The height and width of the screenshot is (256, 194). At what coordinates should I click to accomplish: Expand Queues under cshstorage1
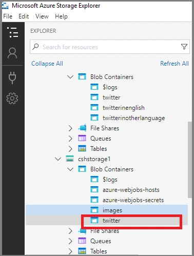(70, 241)
